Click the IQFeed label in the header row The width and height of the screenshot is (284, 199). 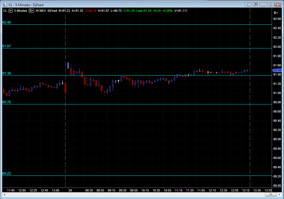[52, 11]
